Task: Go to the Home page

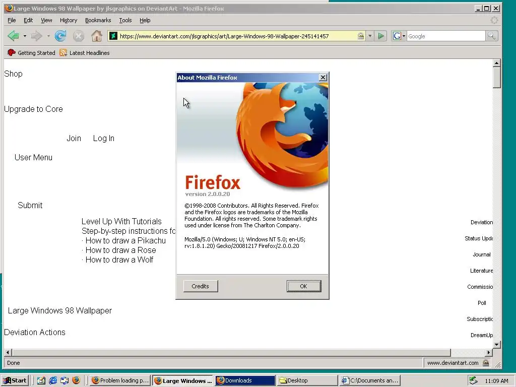Action: click(96, 36)
